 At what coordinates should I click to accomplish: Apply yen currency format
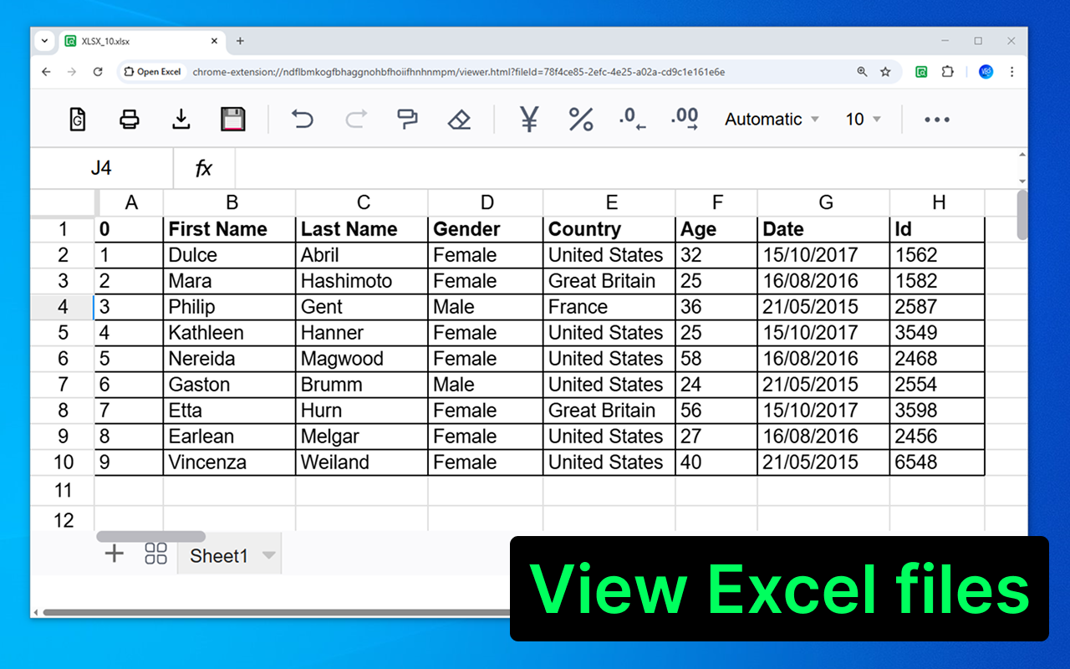[x=529, y=120]
